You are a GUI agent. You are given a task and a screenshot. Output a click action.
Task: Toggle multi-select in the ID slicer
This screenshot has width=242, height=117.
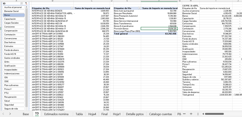point(22,3)
